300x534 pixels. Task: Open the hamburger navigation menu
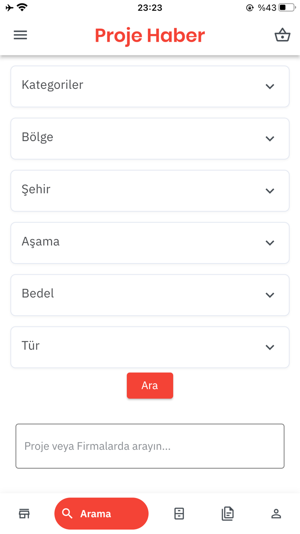click(20, 35)
